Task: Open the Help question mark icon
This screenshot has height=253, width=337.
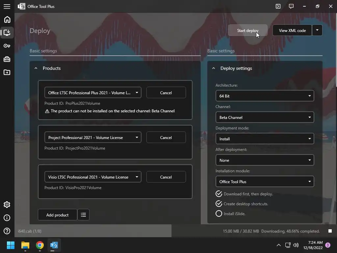Action: pos(7,231)
